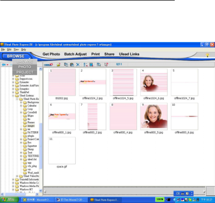
Task: Click the Share button
Action: coord(109,54)
